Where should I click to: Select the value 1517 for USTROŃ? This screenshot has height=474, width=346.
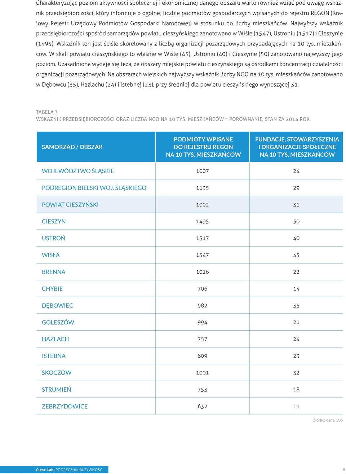(x=203, y=238)
